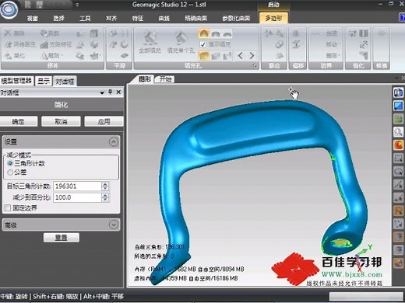Switch to the 显示 panel tab
The width and height of the screenshot is (405, 303).
tap(44, 81)
